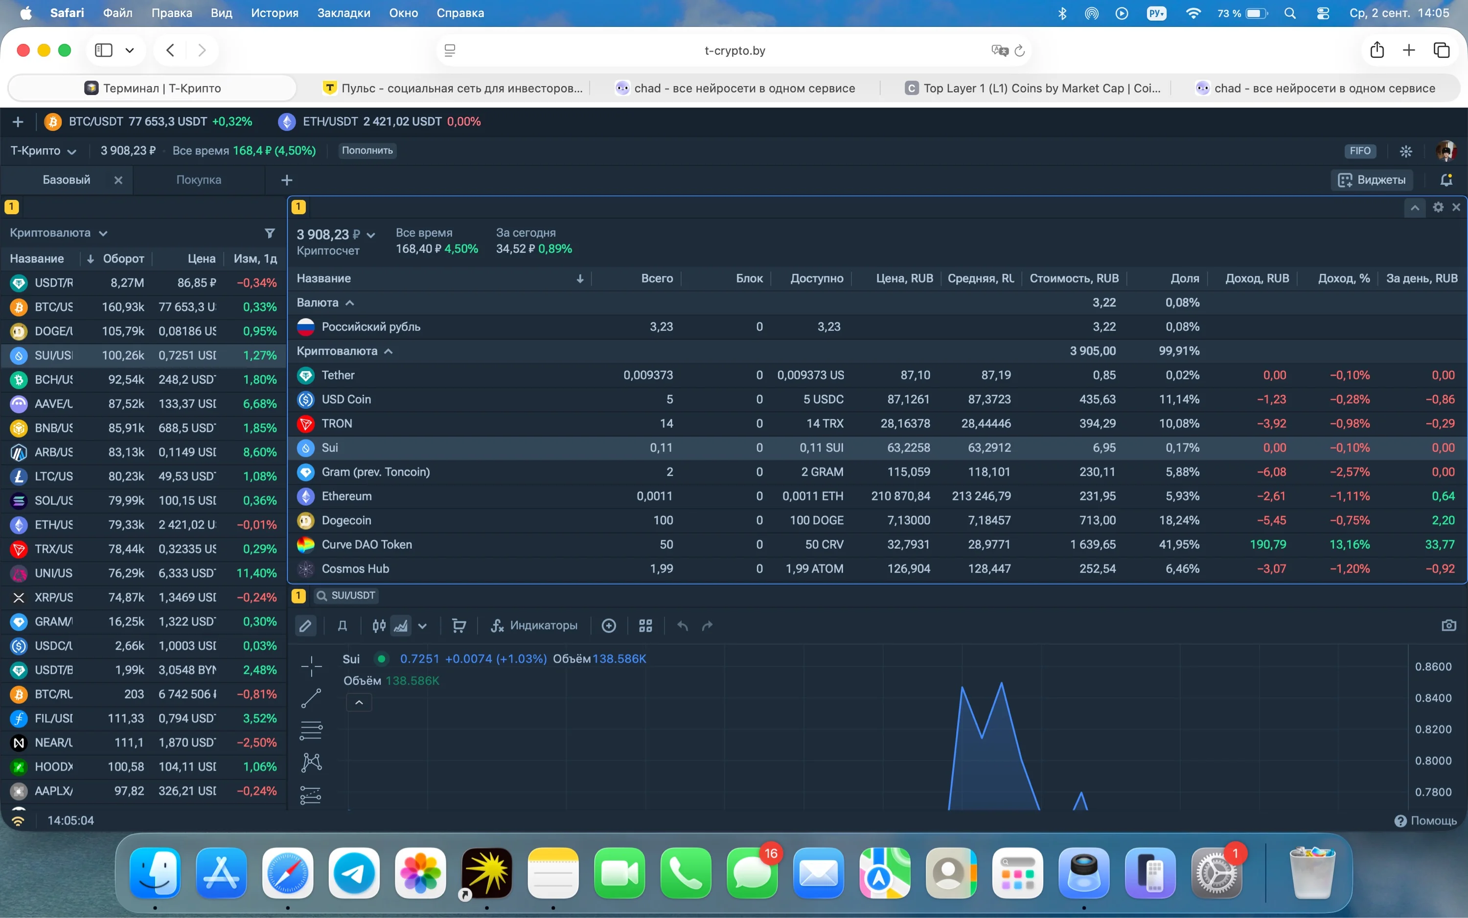Select the forecasting tool below the pattern tool

point(310,794)
